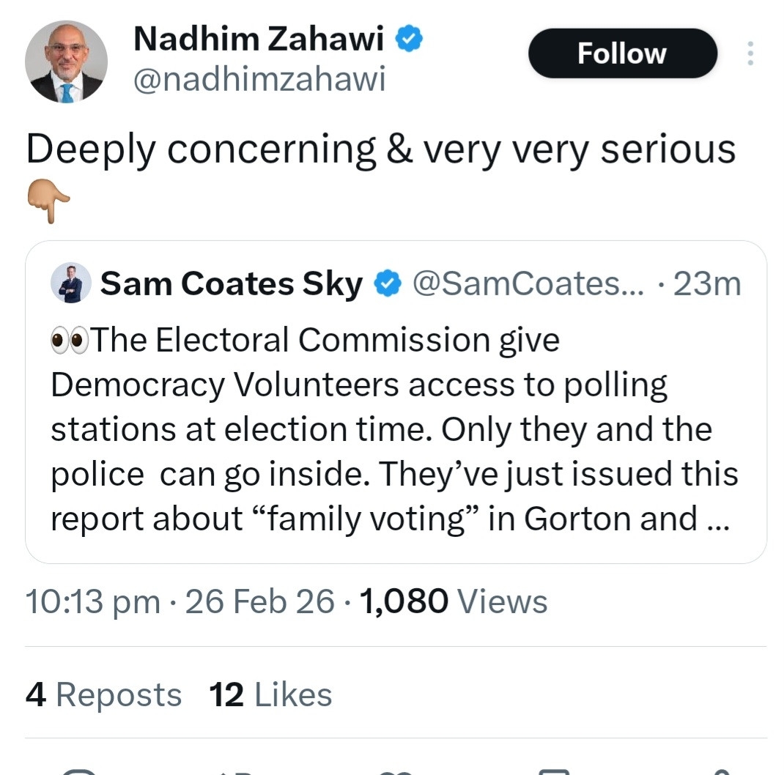
Task: Click the 23m quoted tweet timestamp
Action: pyautogui.click(x=707, y=283)
